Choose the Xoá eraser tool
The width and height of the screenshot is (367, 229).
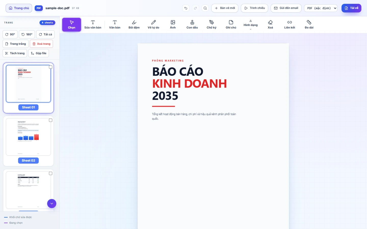270,25
